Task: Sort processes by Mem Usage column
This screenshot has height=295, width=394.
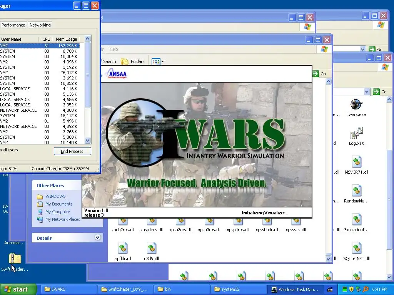Action: click(66, 39)
